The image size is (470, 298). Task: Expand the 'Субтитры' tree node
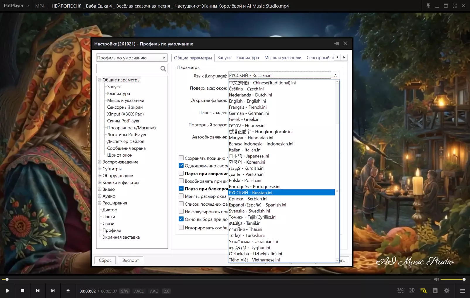100,169
